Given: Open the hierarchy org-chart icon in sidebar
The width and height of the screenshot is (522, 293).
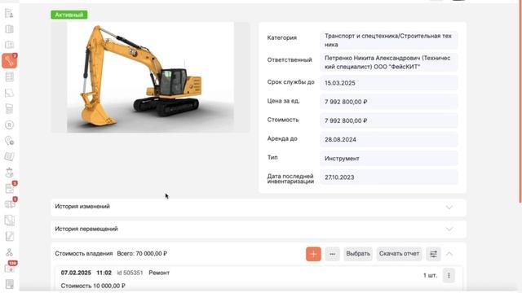Looking at the screenshot, I should coord(9,252).
